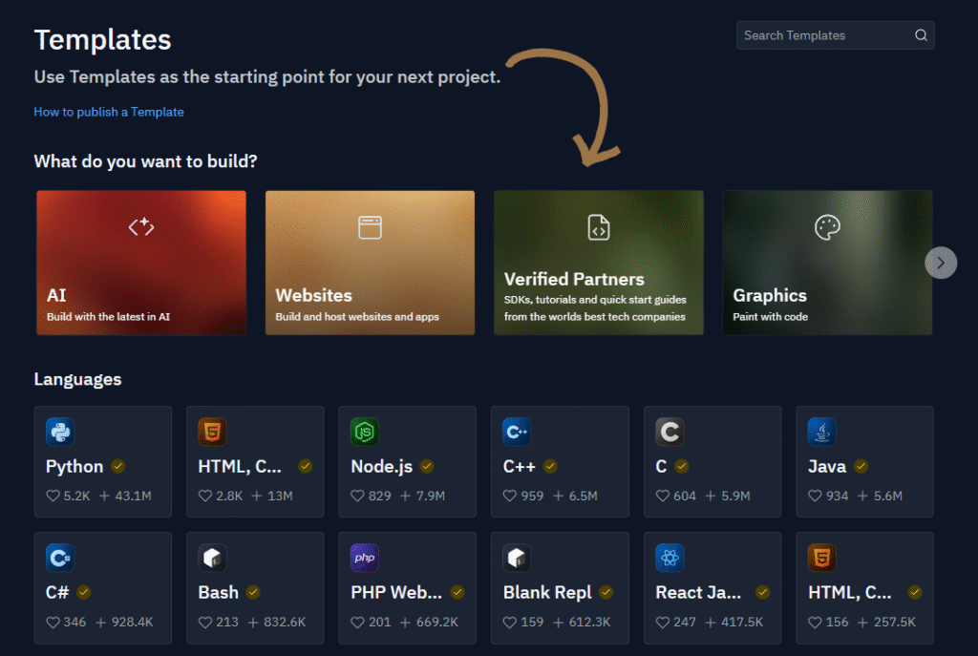
Task: Click the C++ language icon
Action: (516, 432)
